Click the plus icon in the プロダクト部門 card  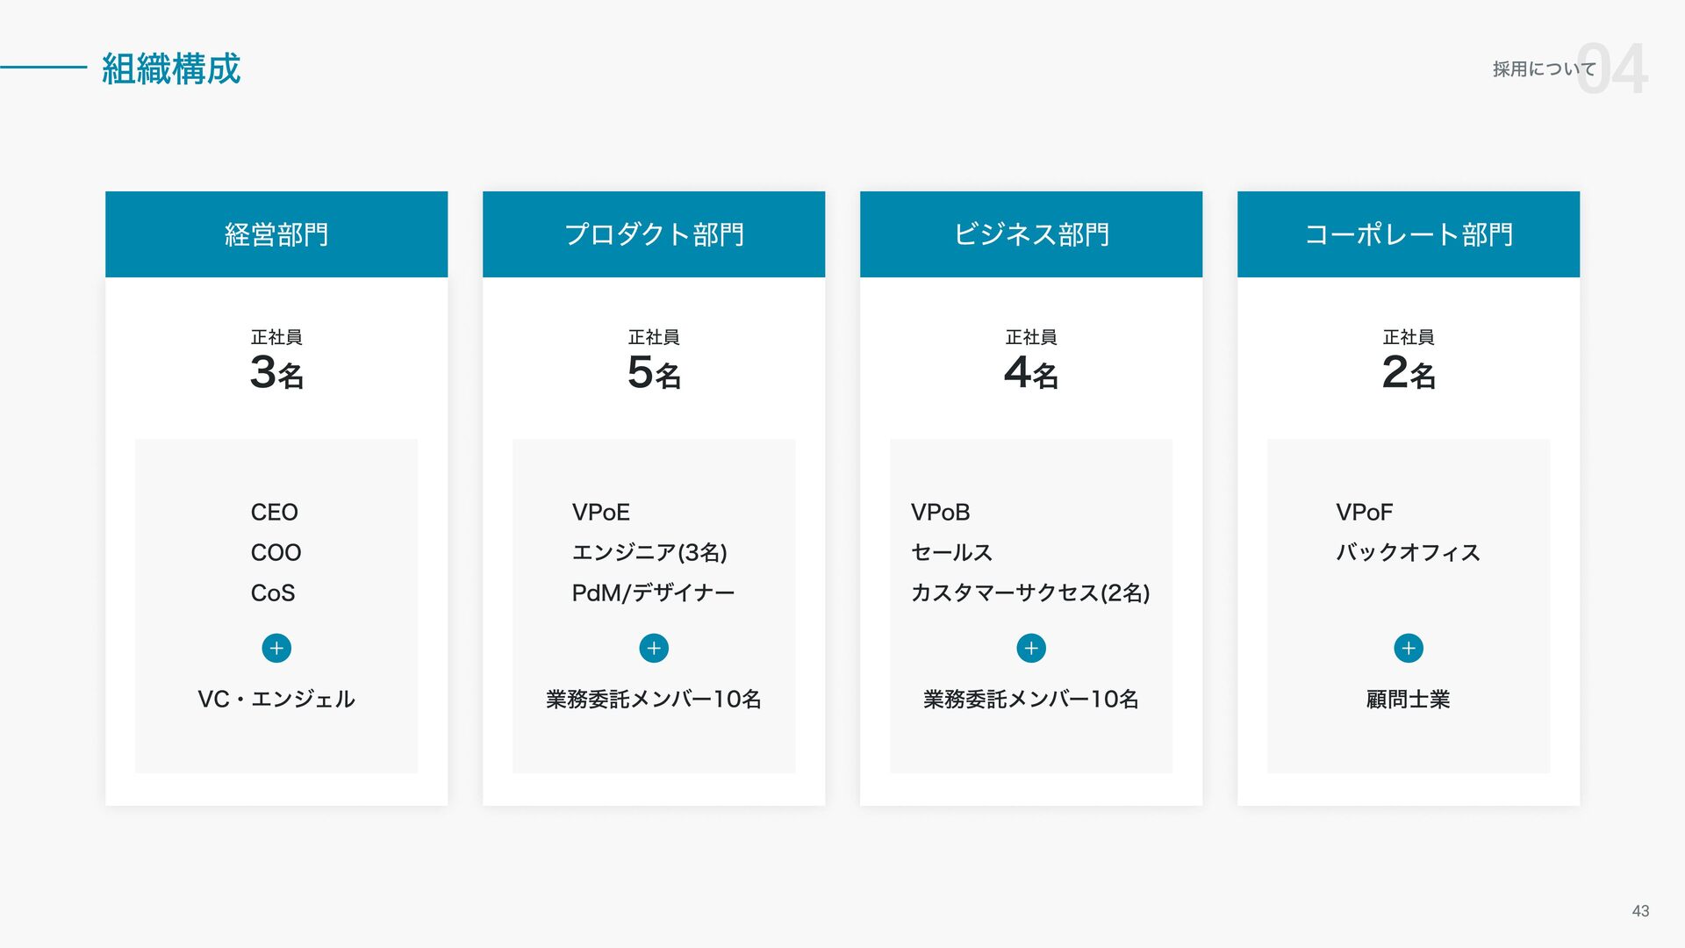[654, 648]
